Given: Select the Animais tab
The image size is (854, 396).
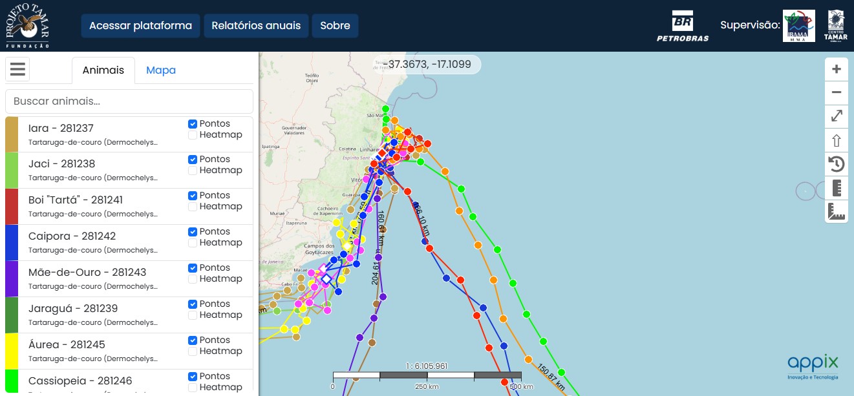Looking at the screenshot, I should 103,70.
